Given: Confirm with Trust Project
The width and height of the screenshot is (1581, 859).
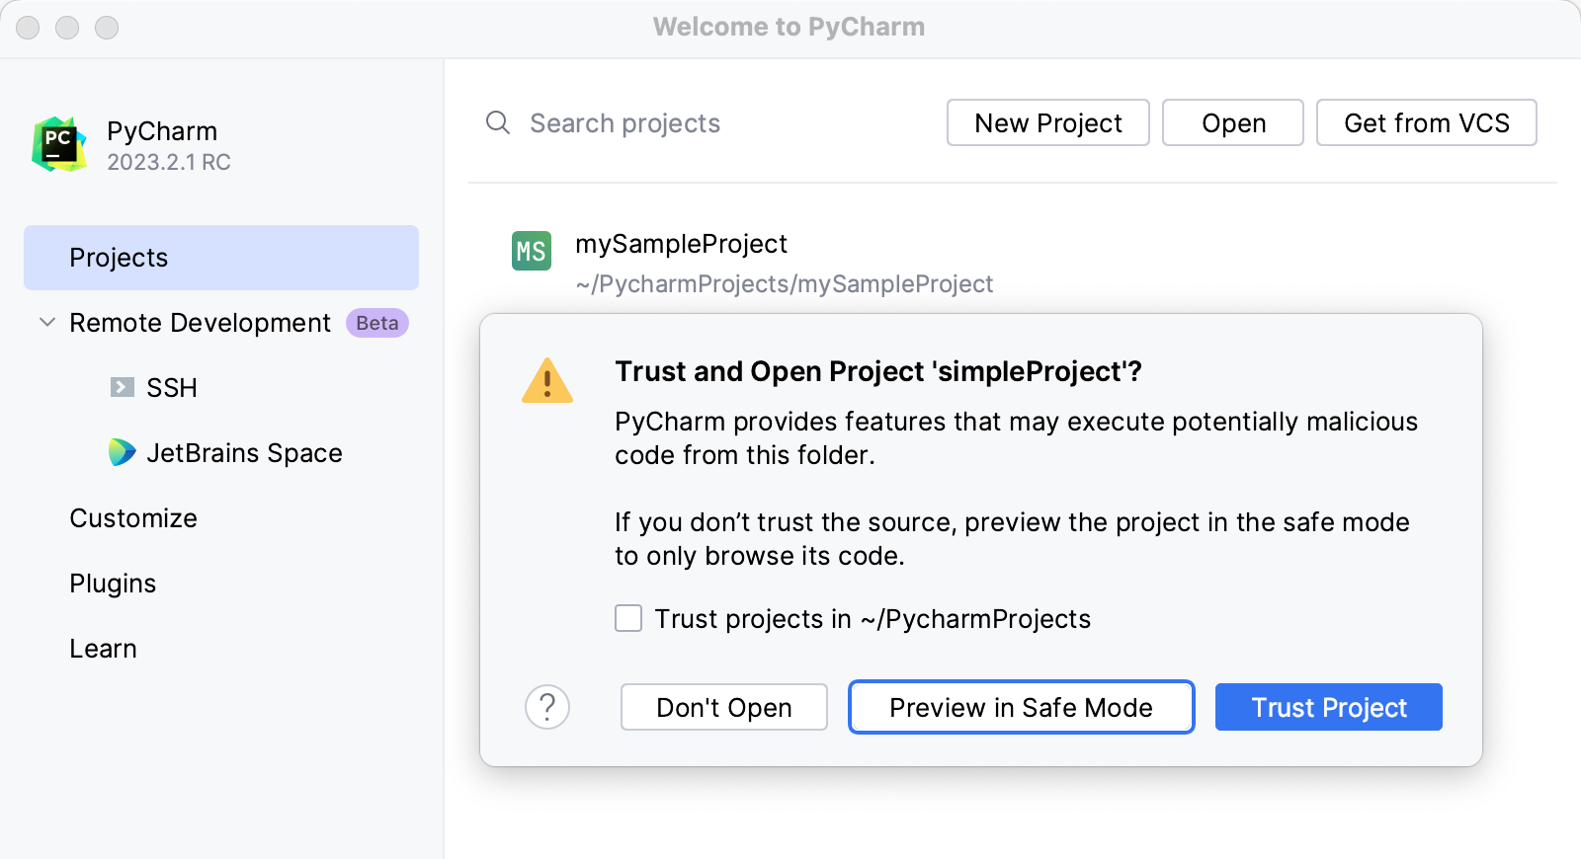Looking at the screenshot, I should click(x=1328, y=707).
